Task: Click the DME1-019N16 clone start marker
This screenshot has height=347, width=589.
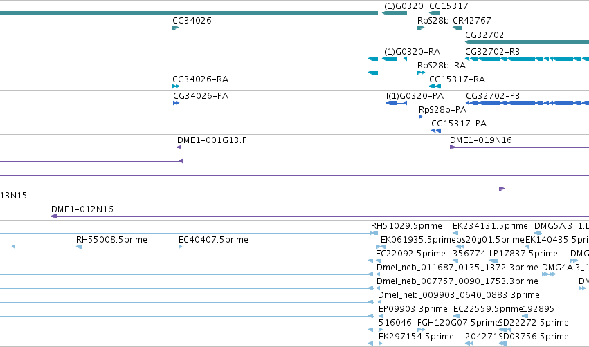Action: 453,147
